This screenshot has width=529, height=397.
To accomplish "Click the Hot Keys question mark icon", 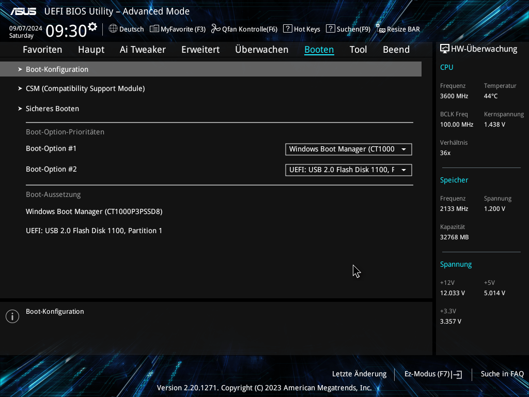I will tap(287, 29).
